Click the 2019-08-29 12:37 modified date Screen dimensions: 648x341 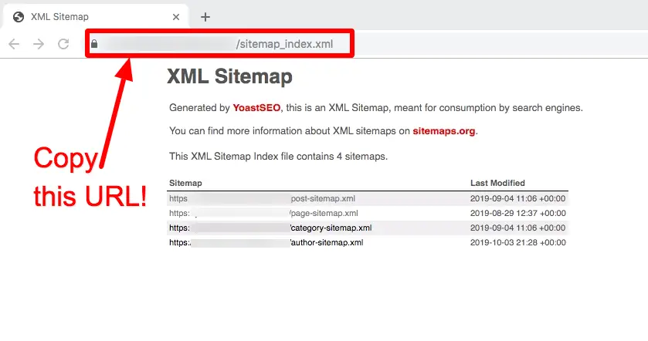[x=517, y=214]
